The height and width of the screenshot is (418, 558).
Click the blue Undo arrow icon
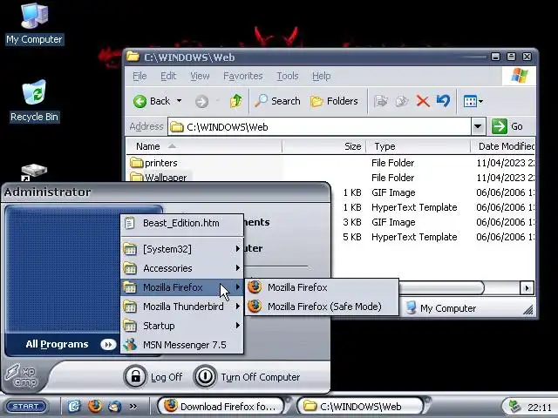(x=444, y=101)
